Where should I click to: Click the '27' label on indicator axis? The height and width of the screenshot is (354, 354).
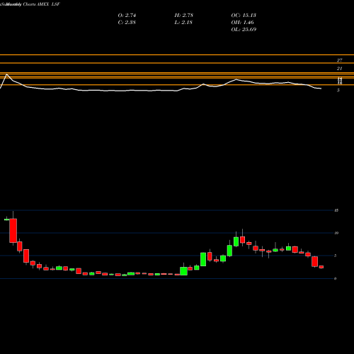[x=339, y=60]
